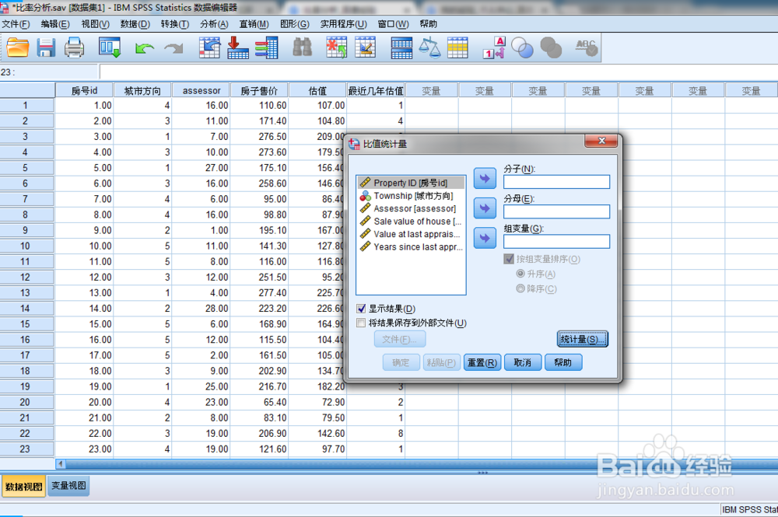Click the Go to variable icon
The height and width of the screenshot is (517, 778).
pyautogui.click(x=237, y=48)
